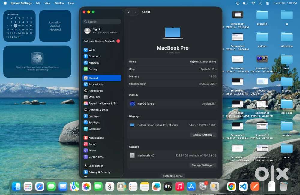Viewport: 300px width, 195px height.
Task: Open Sound settings in the sidebar
Action: [x=91, y=144]
